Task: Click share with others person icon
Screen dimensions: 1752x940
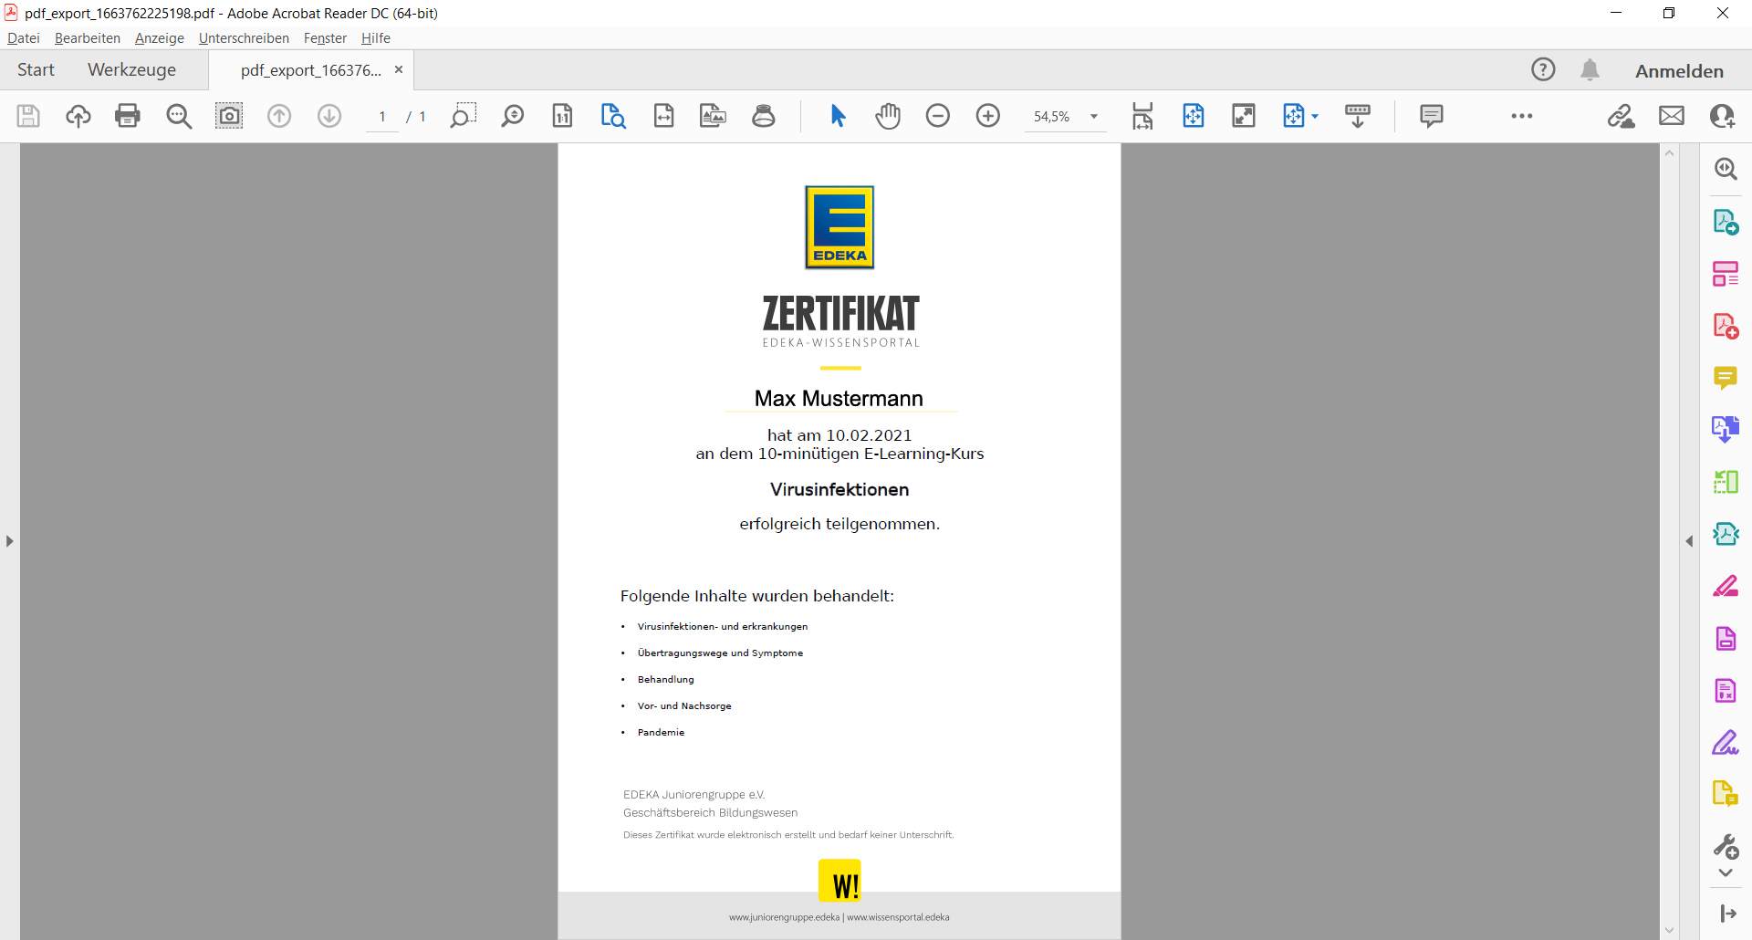Action: click(1722, 116)
